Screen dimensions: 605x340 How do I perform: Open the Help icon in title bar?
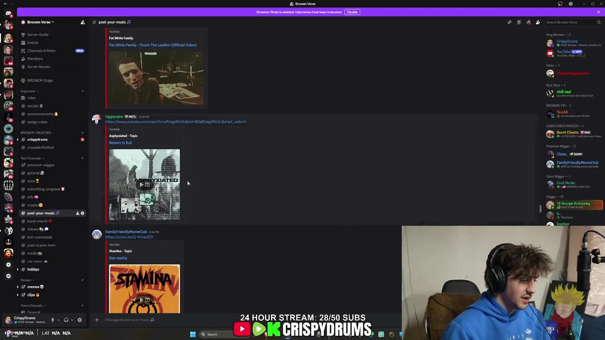point(570,4)
